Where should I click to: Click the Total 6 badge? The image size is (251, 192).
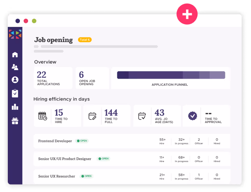click(85, 40)
